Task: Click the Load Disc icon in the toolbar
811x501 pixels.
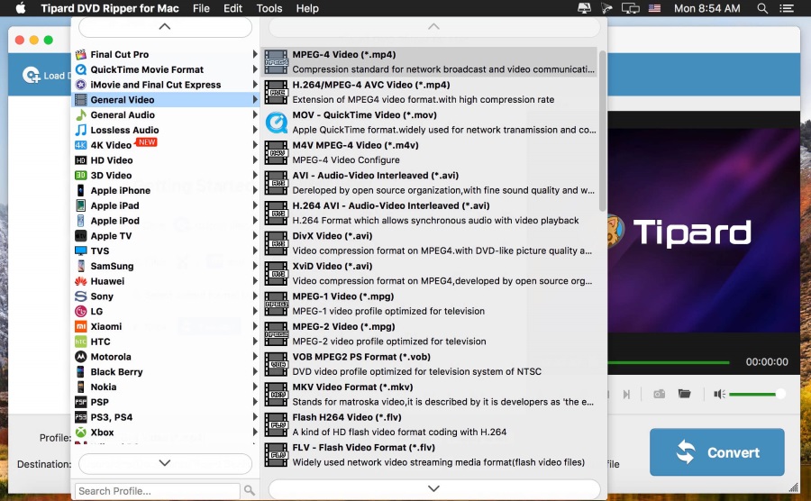Action: [31, 76]
